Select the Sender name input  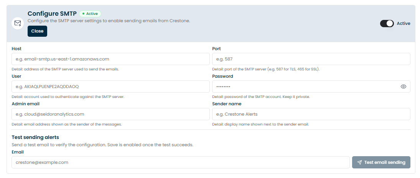pos(311,114)
